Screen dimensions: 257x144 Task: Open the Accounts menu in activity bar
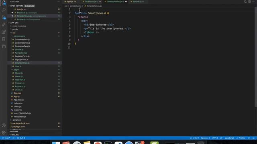[4, 125]
